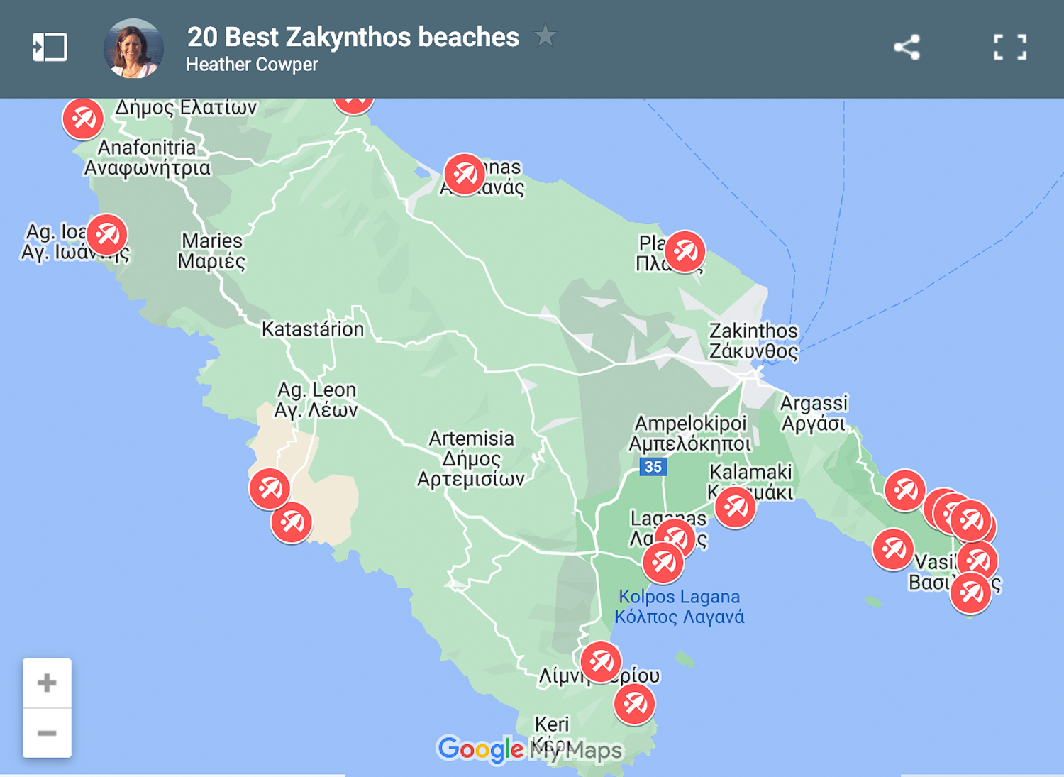Select the beach marker near Ag. Ioannis

point(107,234)
